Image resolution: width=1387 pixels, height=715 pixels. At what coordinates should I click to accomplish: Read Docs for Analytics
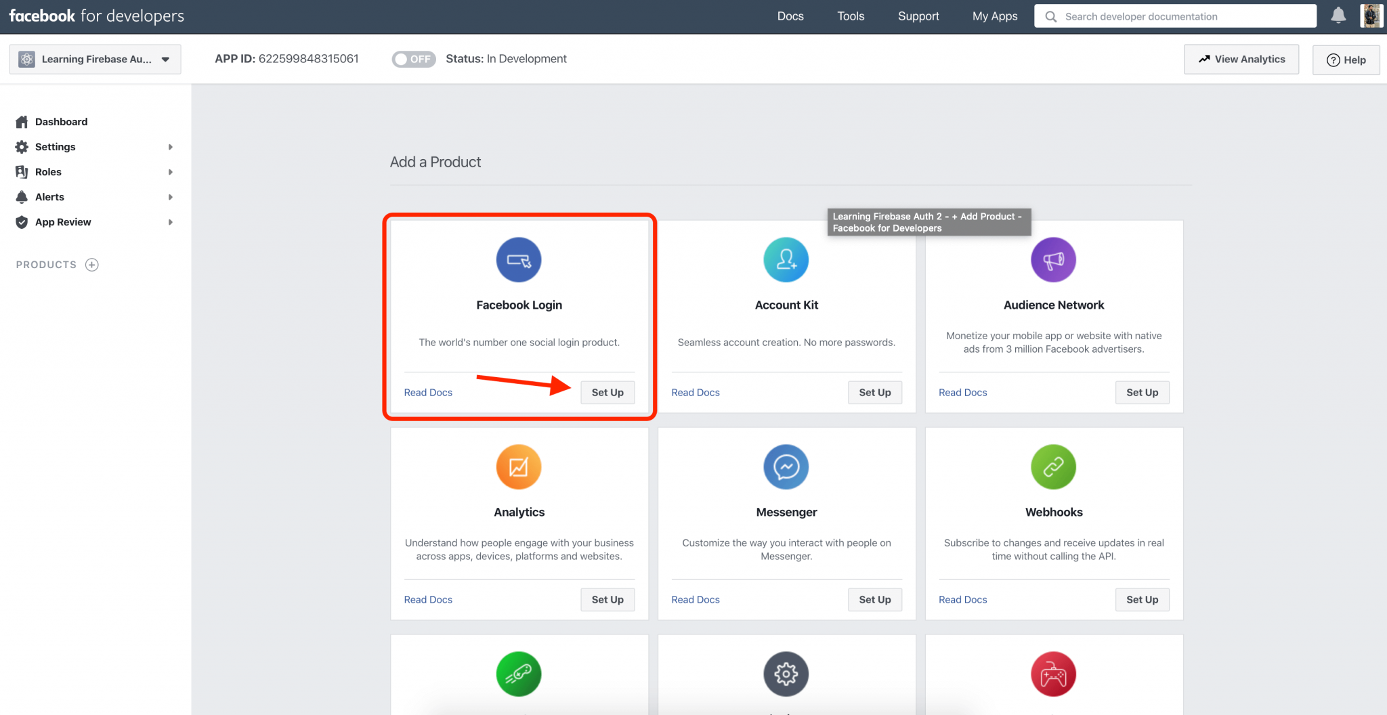[x=428, y=600]
